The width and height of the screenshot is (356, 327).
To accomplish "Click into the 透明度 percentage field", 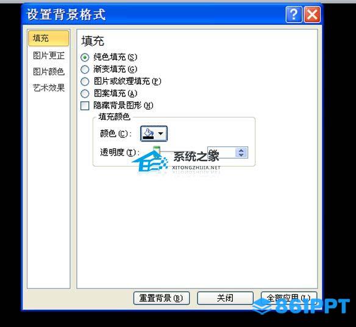I will coord(221,153).
